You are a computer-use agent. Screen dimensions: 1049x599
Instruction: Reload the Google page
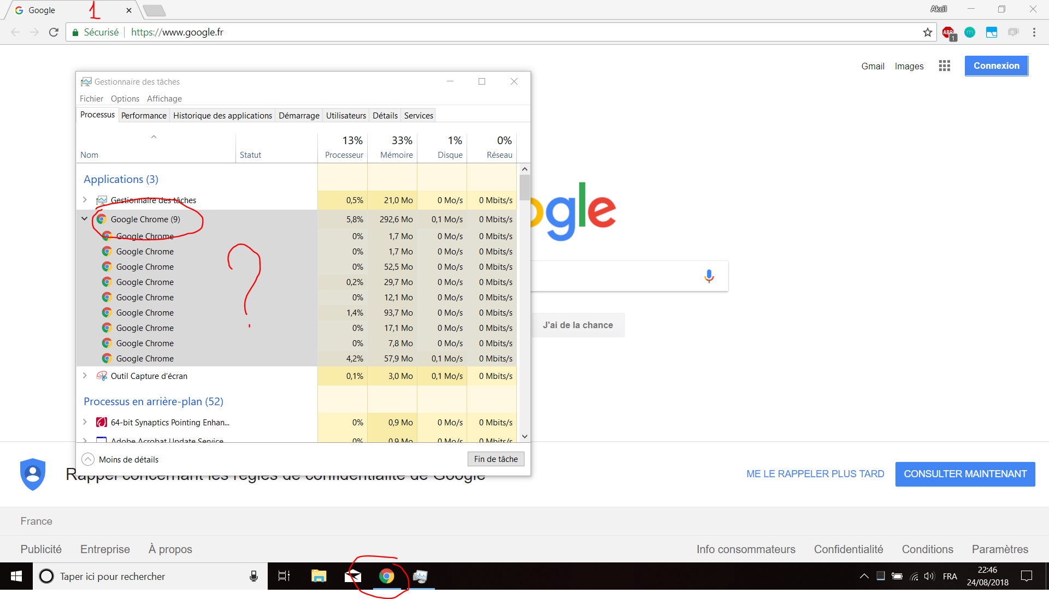click(54, 32)
